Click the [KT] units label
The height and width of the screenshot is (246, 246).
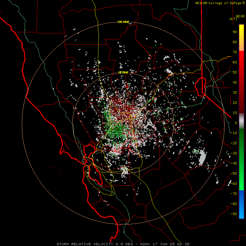coord(233,19)
